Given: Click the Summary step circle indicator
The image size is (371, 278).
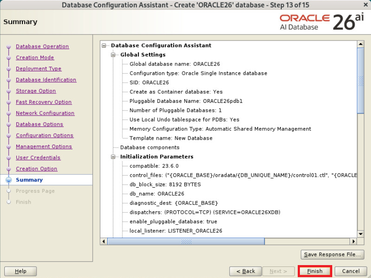Looking at the screenshot, I should click(x=9, y=180).
